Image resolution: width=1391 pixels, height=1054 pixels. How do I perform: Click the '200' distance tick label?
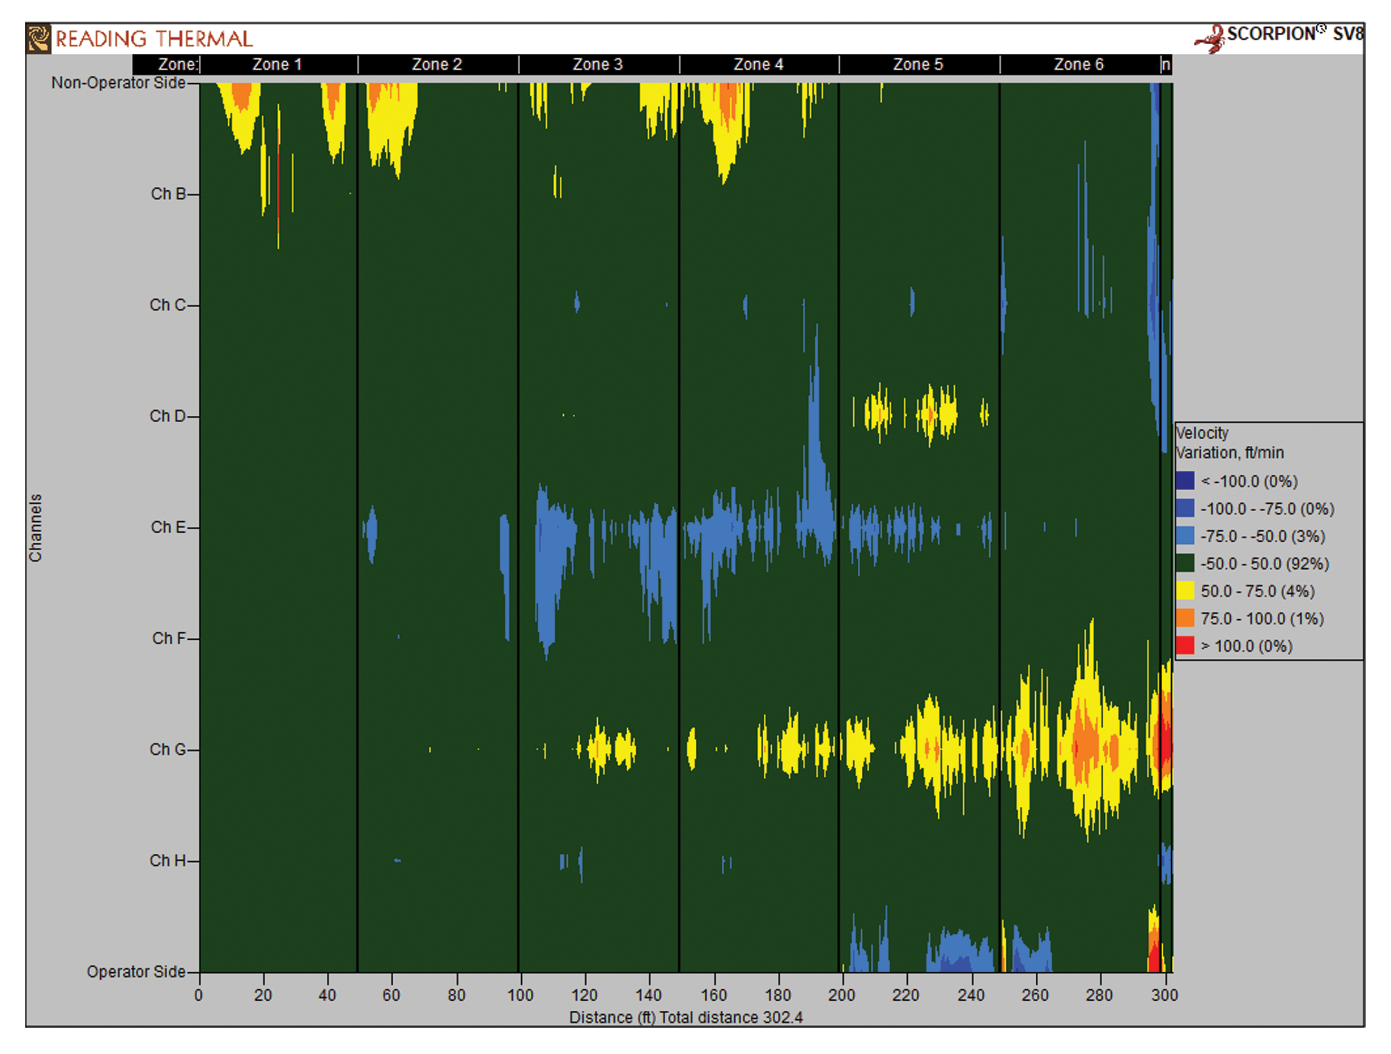pos(842,996)
